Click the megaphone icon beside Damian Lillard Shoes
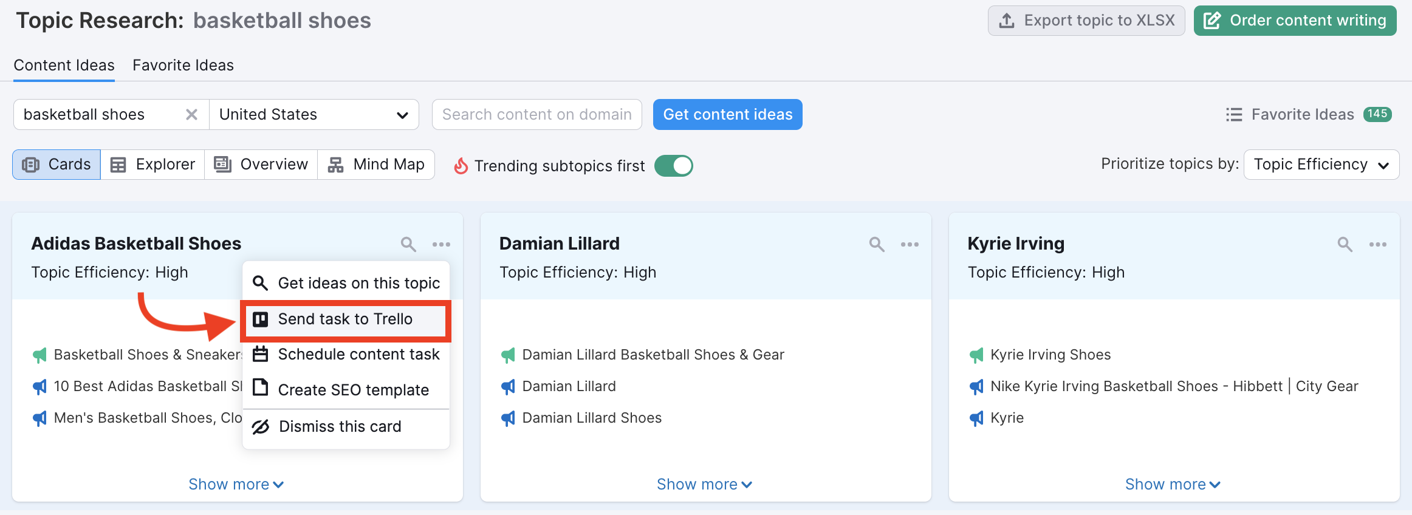The height and width of the screenshot is (515, 1412). 508,418
